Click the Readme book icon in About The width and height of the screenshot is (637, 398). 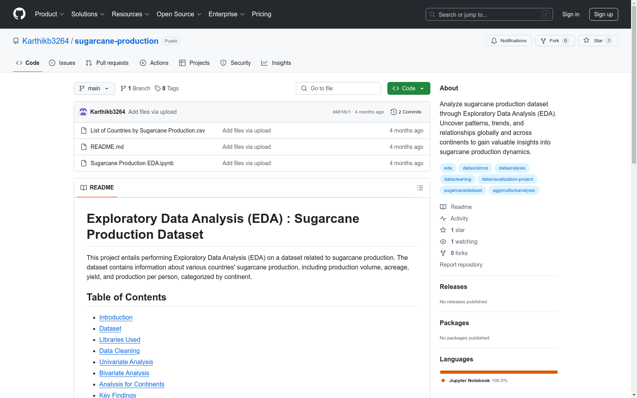point(443,207)
